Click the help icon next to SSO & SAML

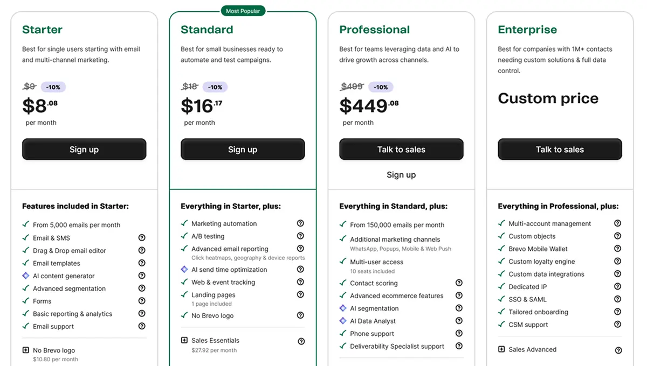click(618, 299)
